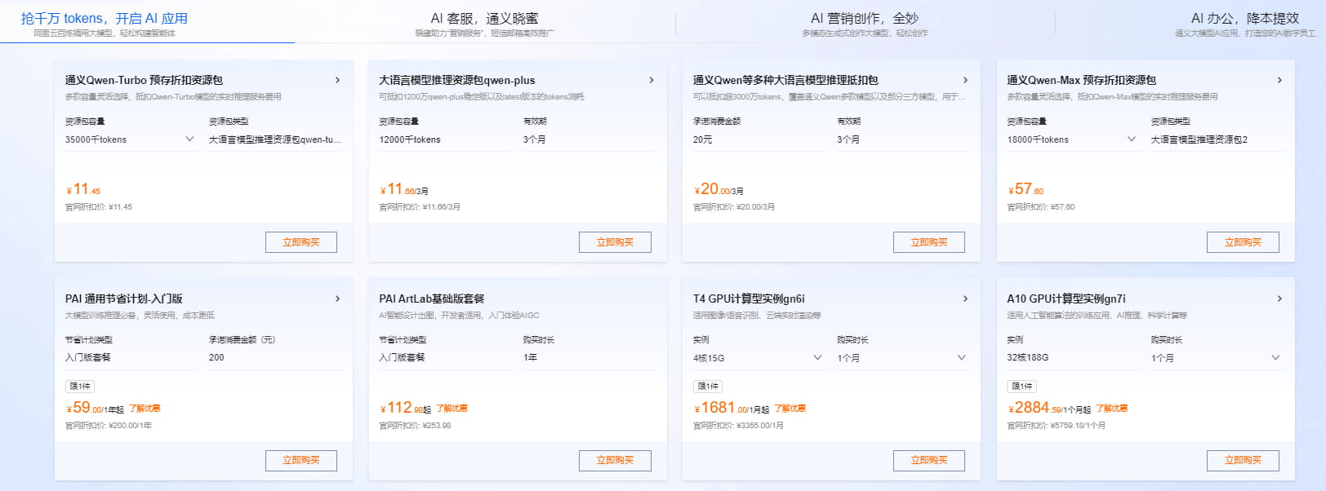Click 立即购买 on the PAI ArtLab基础版套餐 card
Viewport: 1326px width, 491px height.
point(615,461)
